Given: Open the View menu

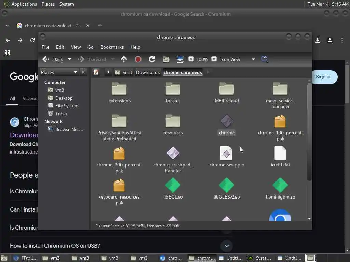Looking at the screenshot, I should 76,47.
